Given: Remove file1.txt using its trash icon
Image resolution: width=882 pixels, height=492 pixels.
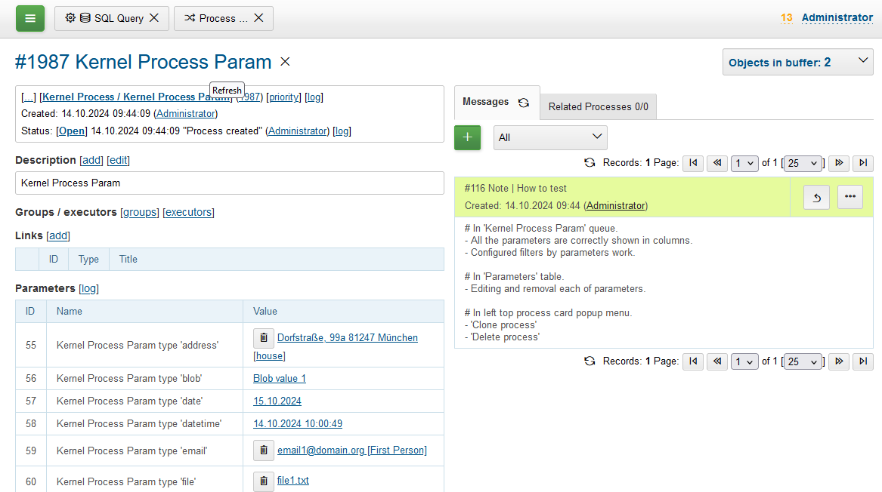Looking at the screenshot, I should [263, 481].
